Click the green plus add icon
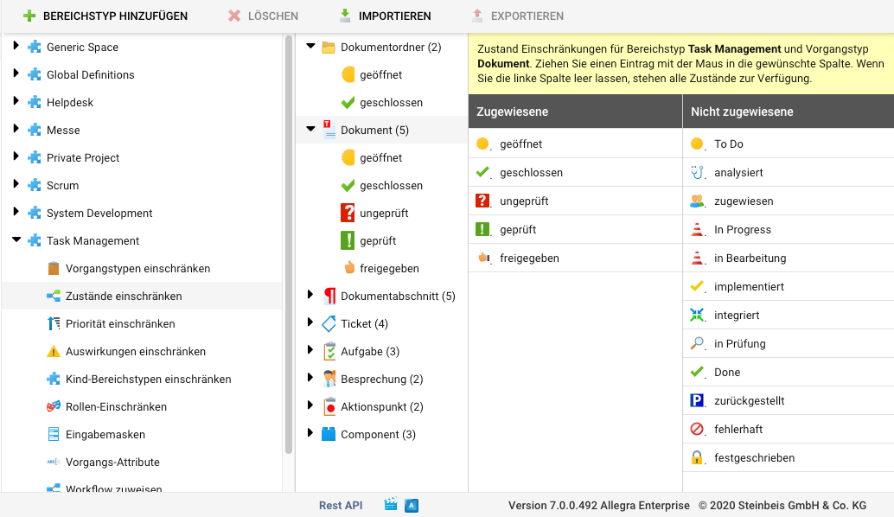894x517 pixels. click(x=29, y=16)
